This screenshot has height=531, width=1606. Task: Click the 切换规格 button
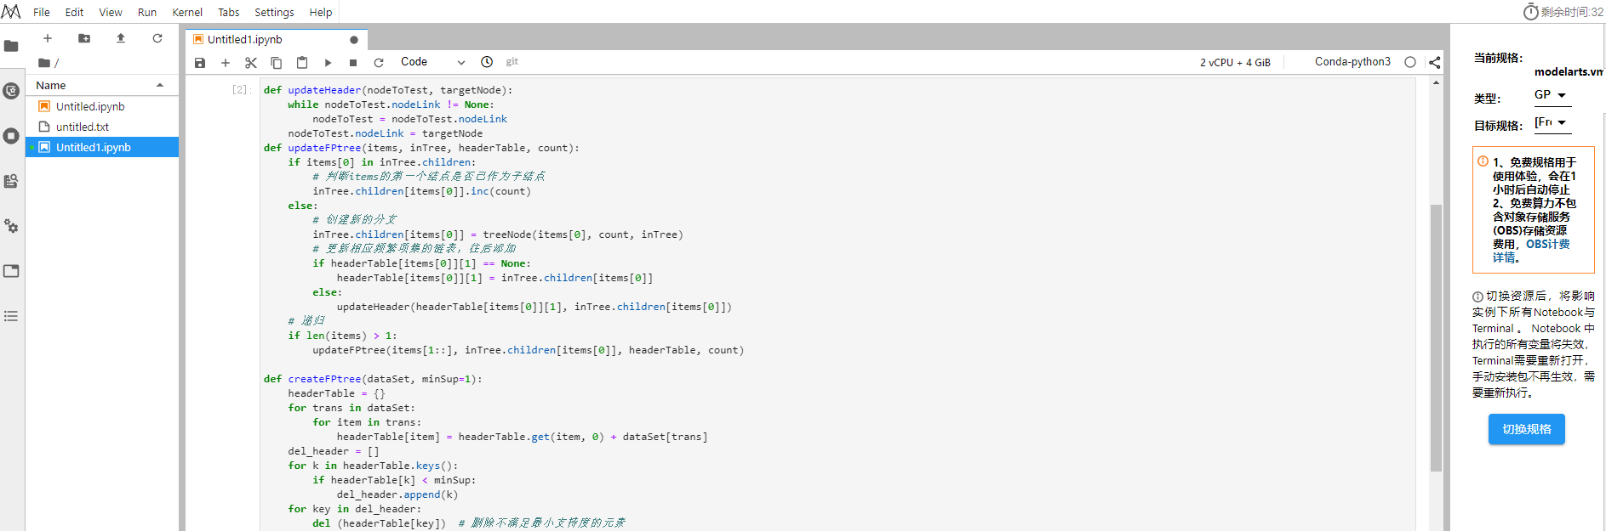[x=1526, y=429]
